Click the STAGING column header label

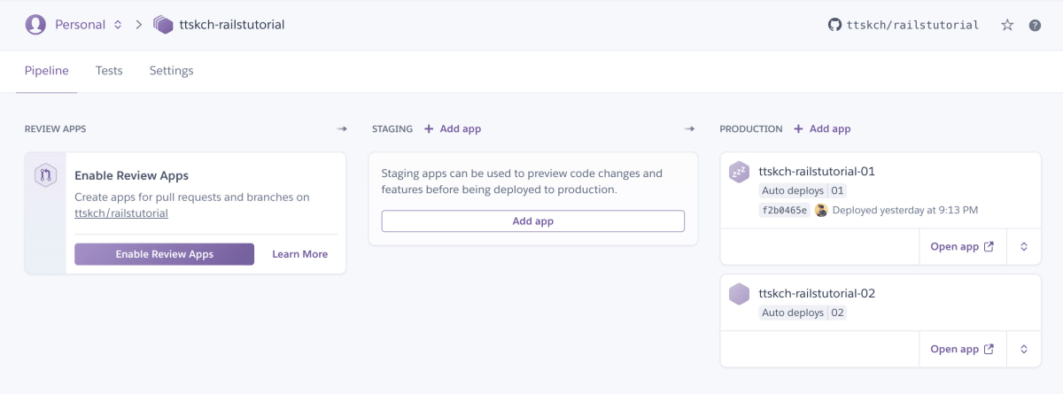(x=392, y=129)
